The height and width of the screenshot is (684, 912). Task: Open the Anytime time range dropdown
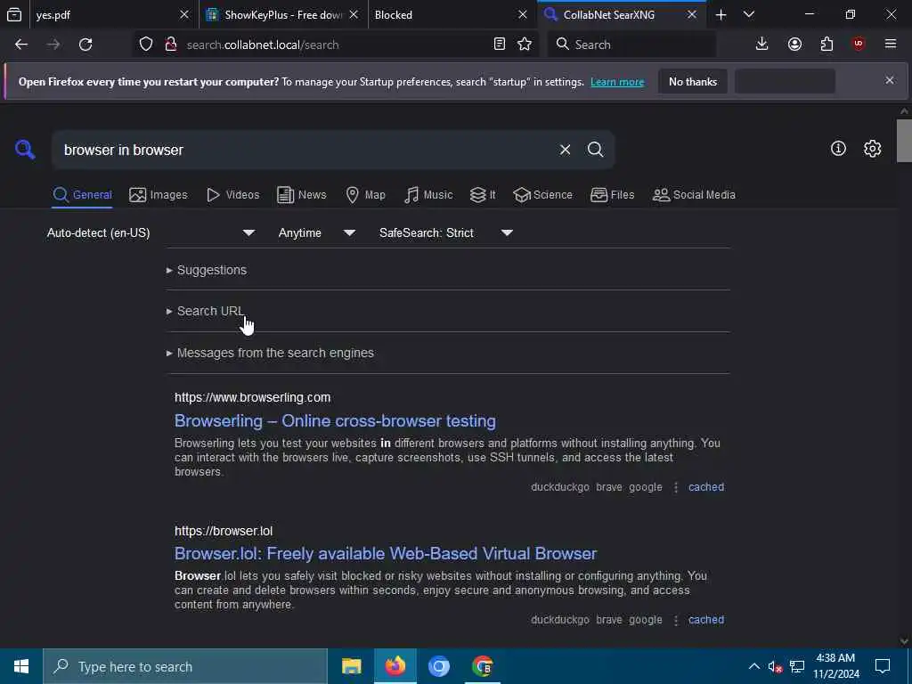(x=316, y=233)
